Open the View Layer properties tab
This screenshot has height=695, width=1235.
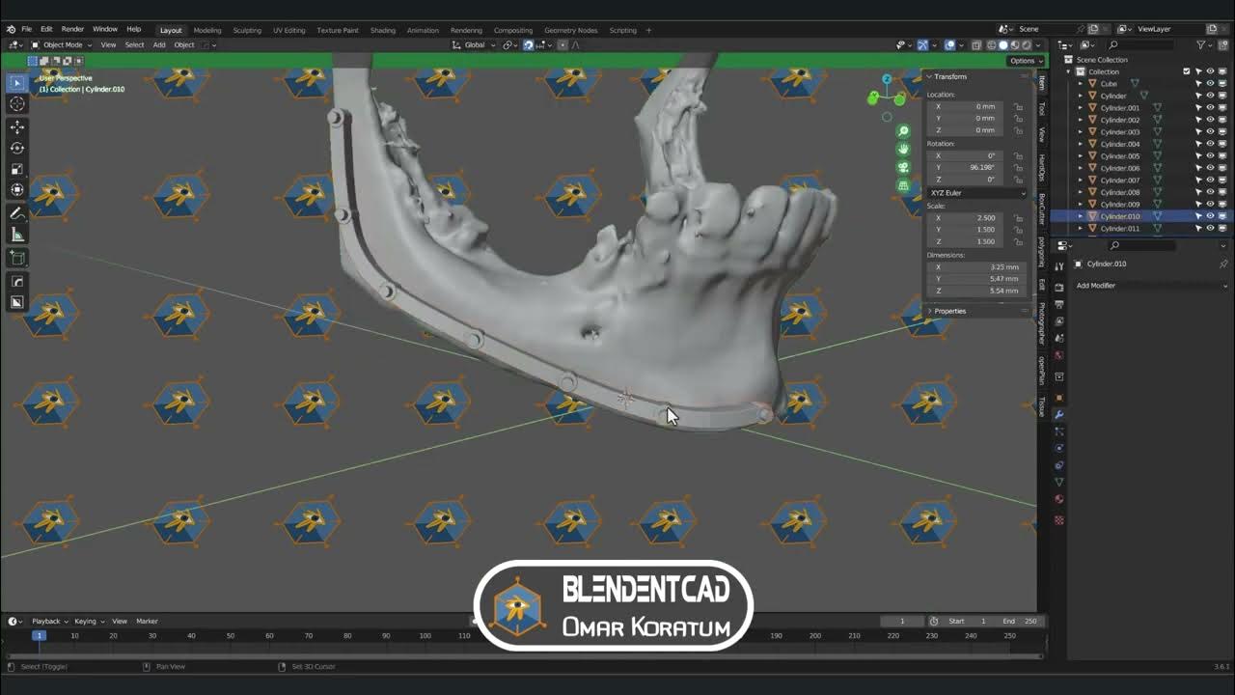click(x=1058, y=320)
